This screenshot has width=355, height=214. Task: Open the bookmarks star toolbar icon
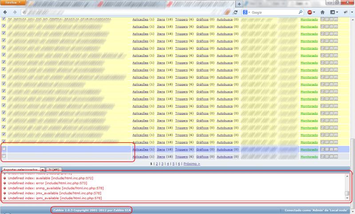point(332,12)
